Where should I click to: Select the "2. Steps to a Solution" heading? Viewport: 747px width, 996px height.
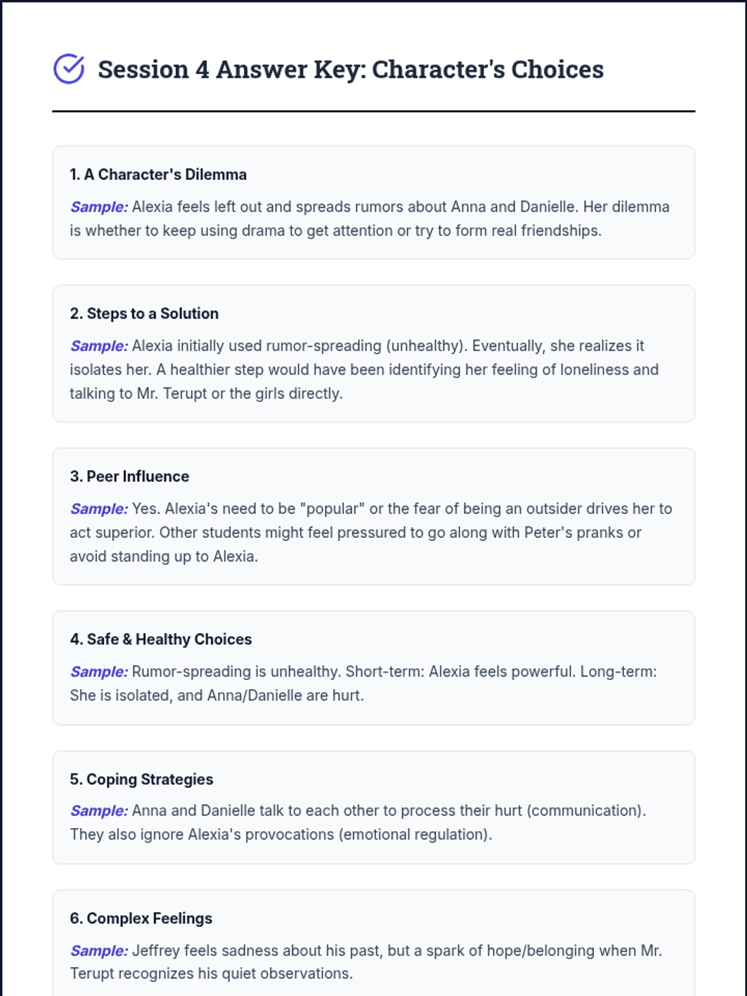[144, 313]
